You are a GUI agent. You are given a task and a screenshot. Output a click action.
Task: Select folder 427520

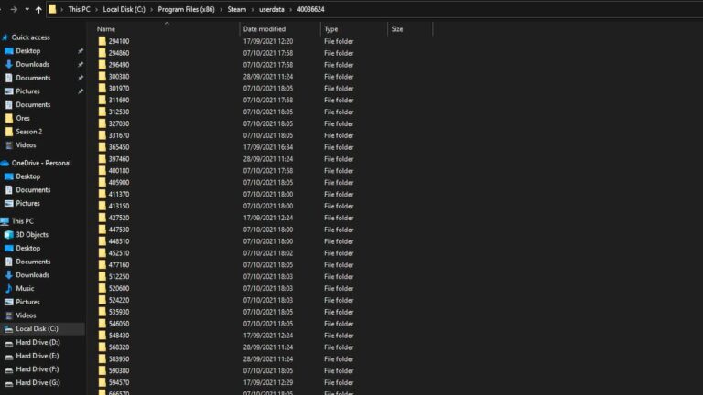click(119, 218)
